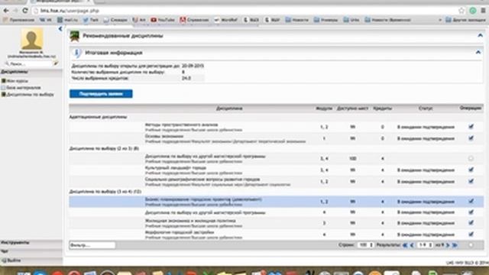The height and width of the screenshot is (275, 489).
Task: Expand the Чат sidebar section
Action: click(31, 251)
